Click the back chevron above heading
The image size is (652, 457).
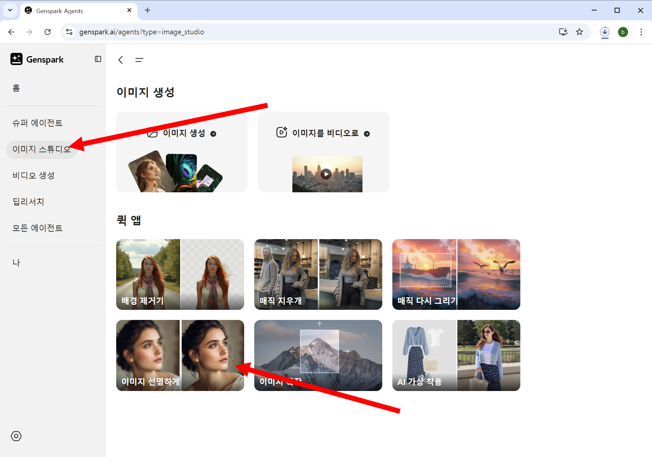pos(121,60)
